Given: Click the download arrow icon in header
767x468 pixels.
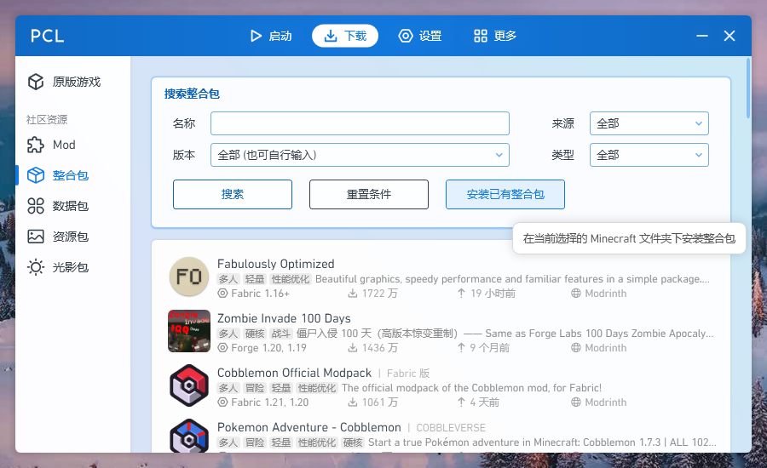Looking at the screenshot, I should coord(331,36).
